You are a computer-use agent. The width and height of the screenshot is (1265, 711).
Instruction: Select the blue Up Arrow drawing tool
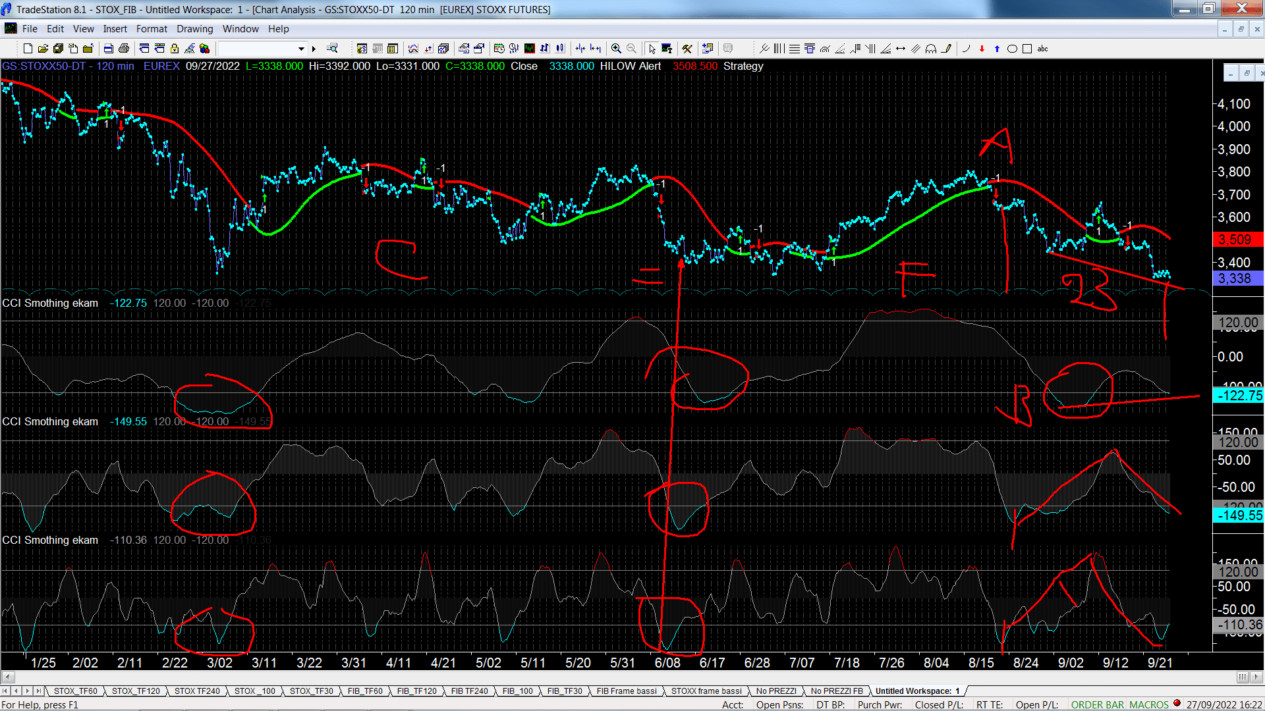(x=997, y=49)
